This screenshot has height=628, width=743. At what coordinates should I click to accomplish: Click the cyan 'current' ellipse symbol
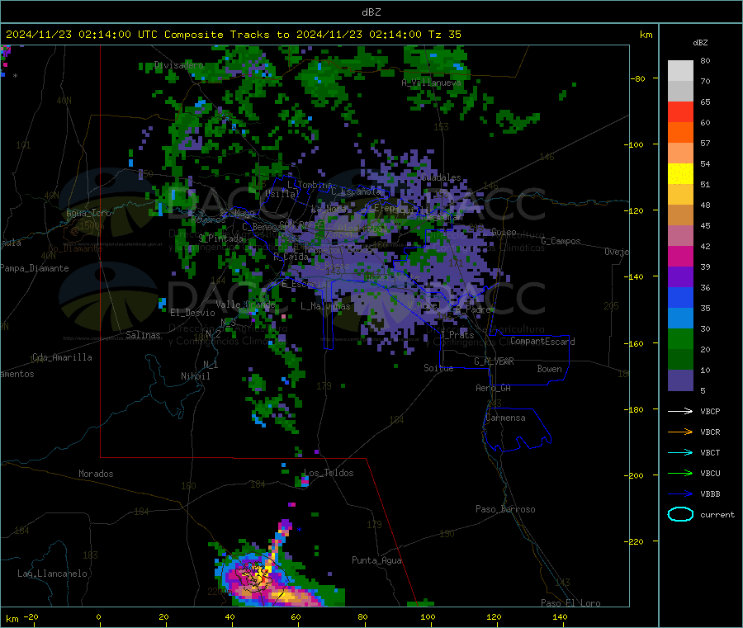(680, 514)
